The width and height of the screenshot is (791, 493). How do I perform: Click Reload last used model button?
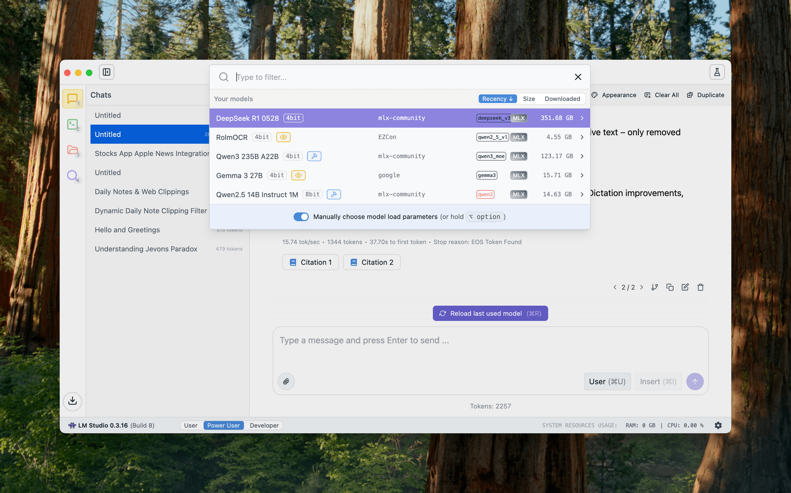tap(490, 313)
